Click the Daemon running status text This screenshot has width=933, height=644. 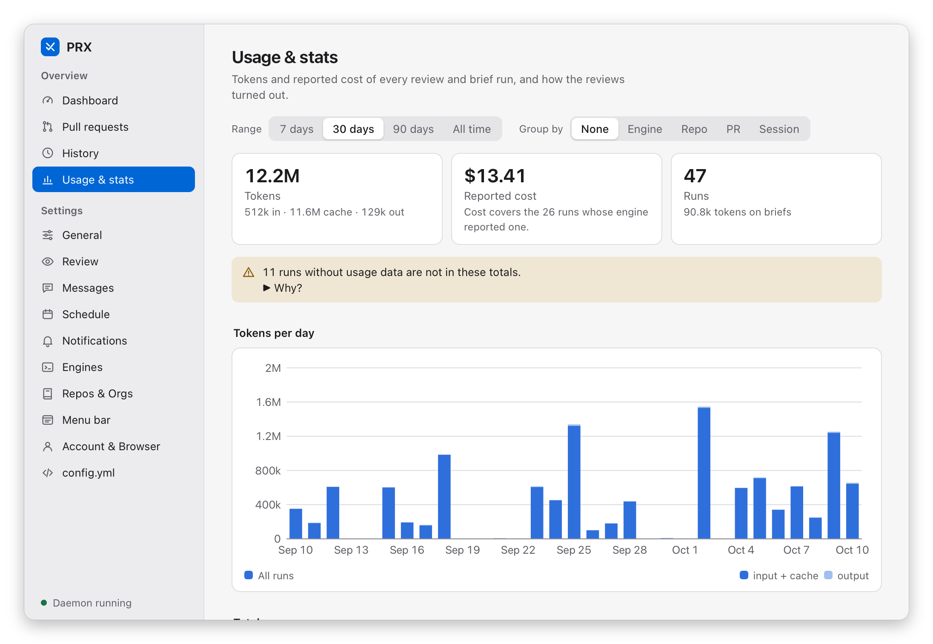[x=92, y=603]
